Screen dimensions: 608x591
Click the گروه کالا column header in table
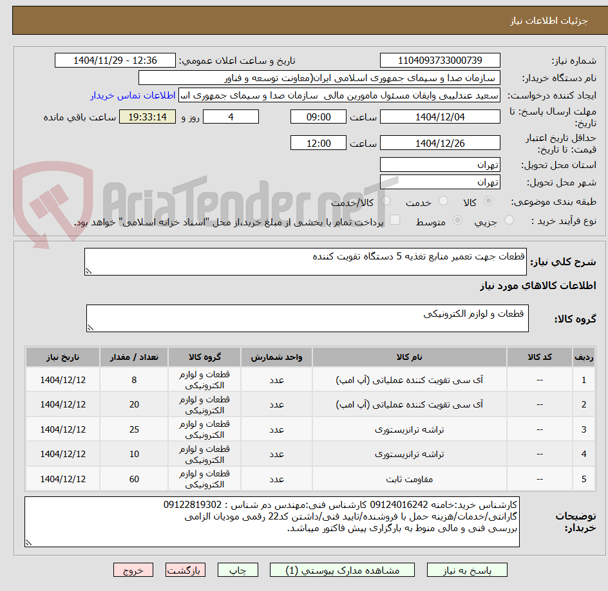click(204, 357)
